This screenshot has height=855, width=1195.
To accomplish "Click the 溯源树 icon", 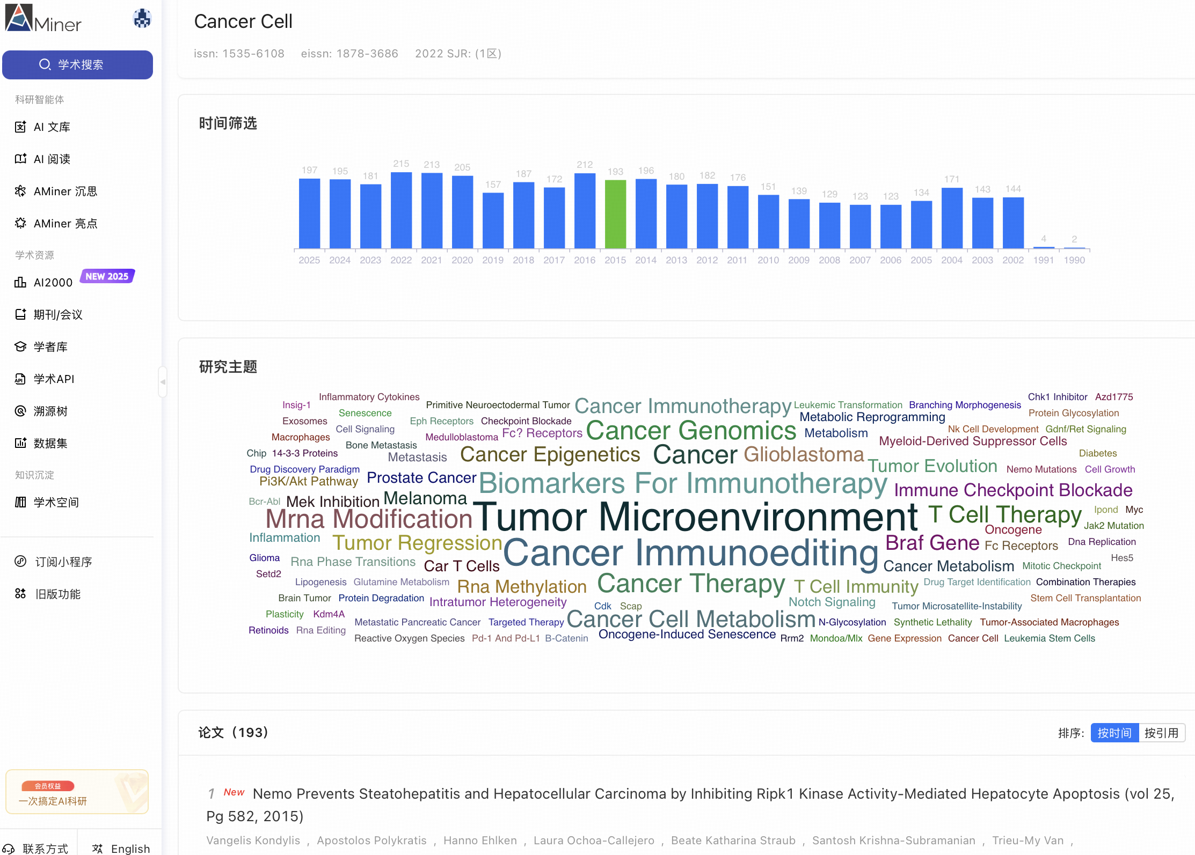I will pos(20,411).
